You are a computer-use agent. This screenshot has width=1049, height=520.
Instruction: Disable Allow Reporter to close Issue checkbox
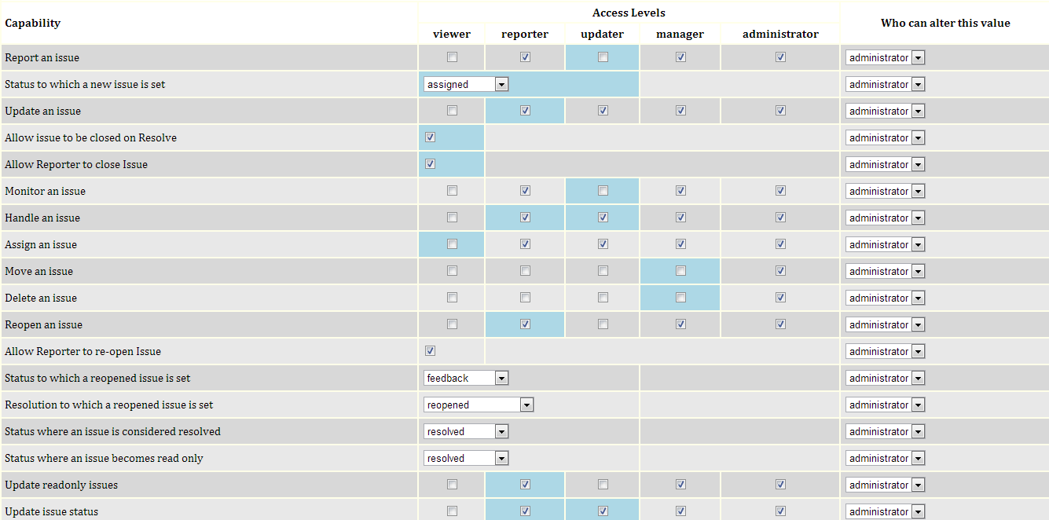430,164
